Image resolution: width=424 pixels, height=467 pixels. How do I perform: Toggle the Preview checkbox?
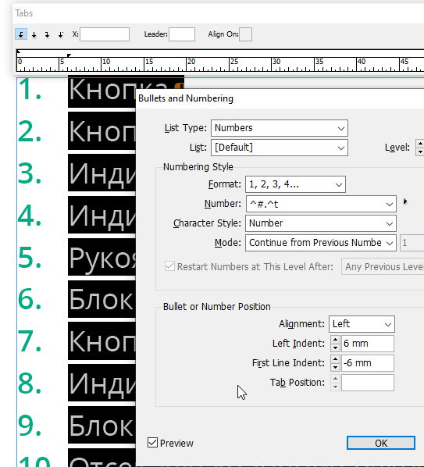coord(153,443)
